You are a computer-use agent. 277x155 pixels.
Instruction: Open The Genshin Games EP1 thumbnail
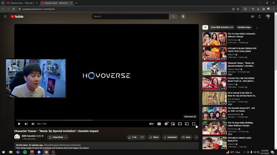pyautogui.click(x=215, y=113)
